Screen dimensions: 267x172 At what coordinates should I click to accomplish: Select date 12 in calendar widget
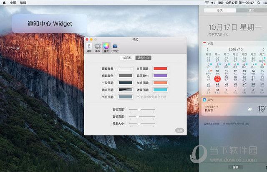click(x=235, y=72)
